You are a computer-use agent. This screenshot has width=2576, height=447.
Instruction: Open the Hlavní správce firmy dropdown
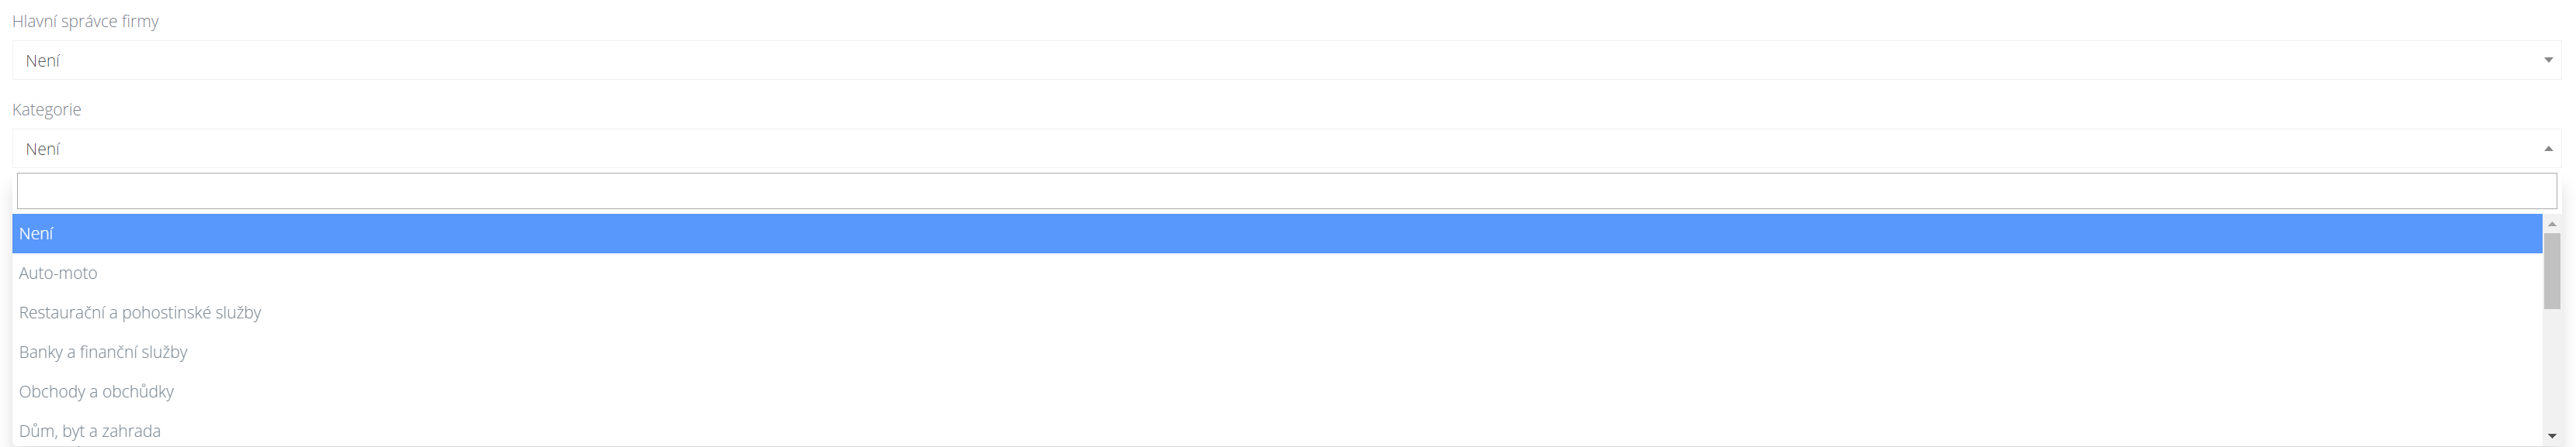tap(1280, 60)
